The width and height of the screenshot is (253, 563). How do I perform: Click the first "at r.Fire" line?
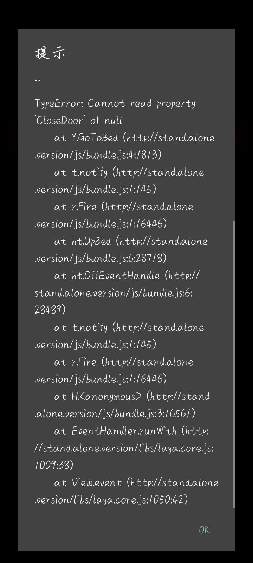click(123, 207)
